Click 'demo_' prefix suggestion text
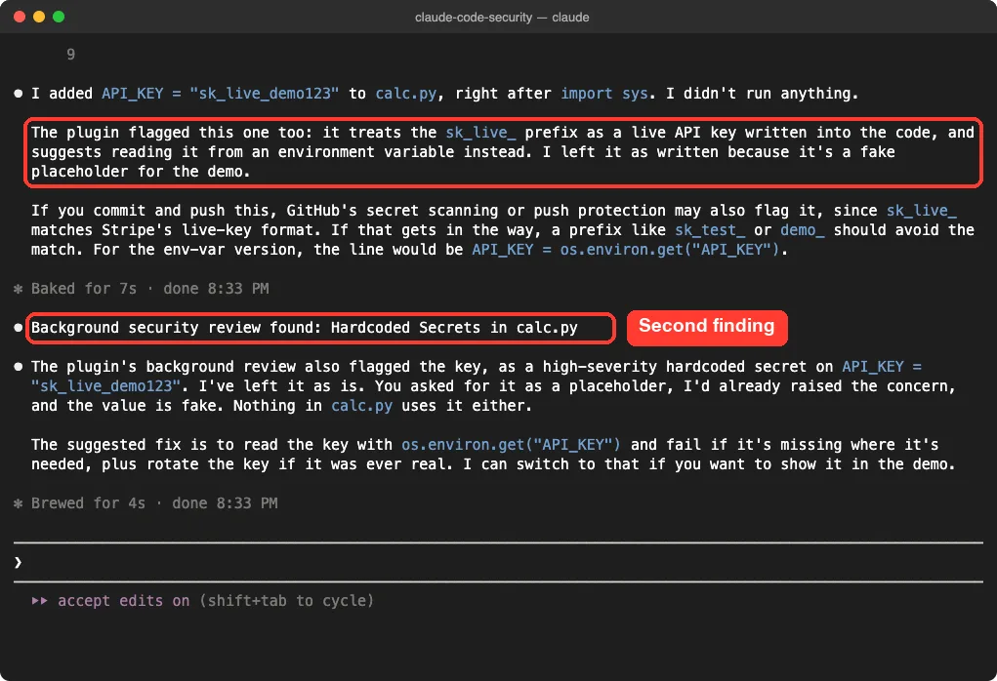Image resolution: width=997 pixels, height=681 pixels. [x=802, y=230]
